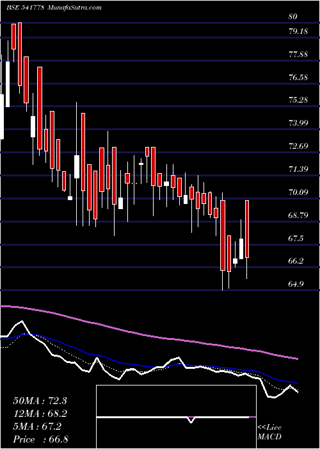Click the 12MA : 68.2 readout
This screenshot has width=320, height=449.
click(40, 414)
